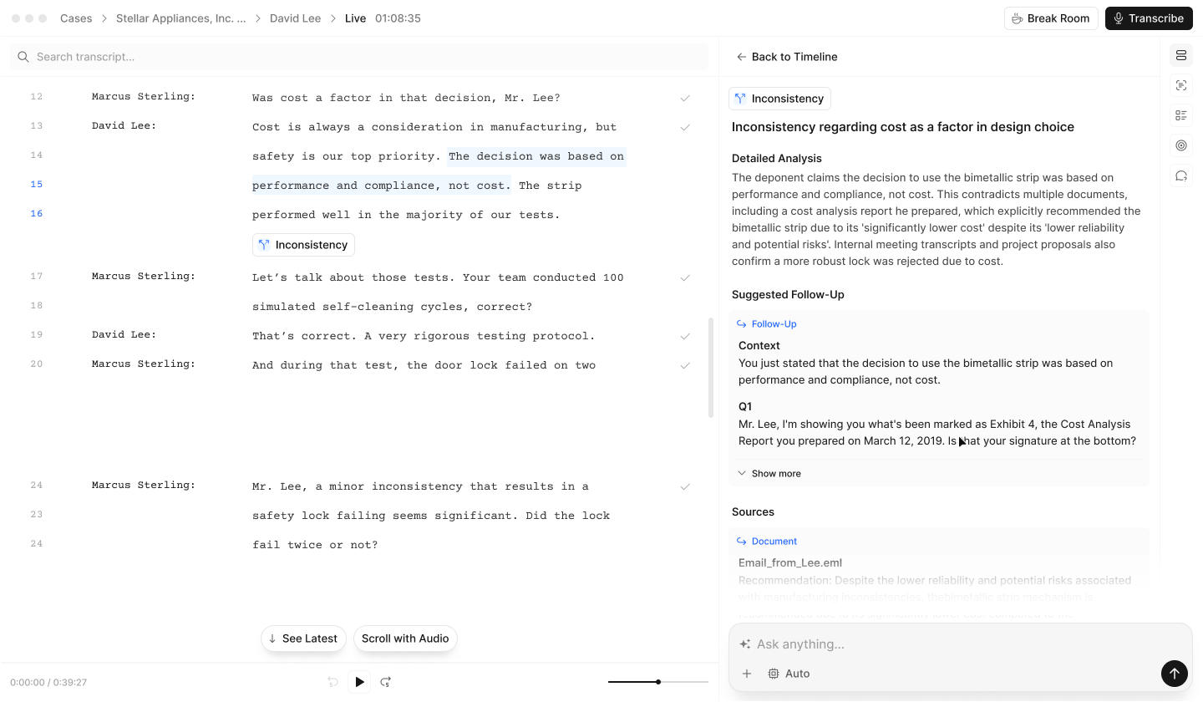Add an attachment with the plus icon
This screenshot has height=702, width=1203.
point(747,674)
